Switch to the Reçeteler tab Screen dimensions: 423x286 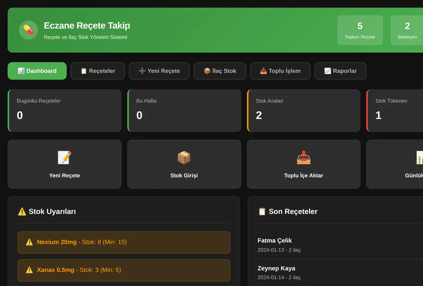coord(98,71)
